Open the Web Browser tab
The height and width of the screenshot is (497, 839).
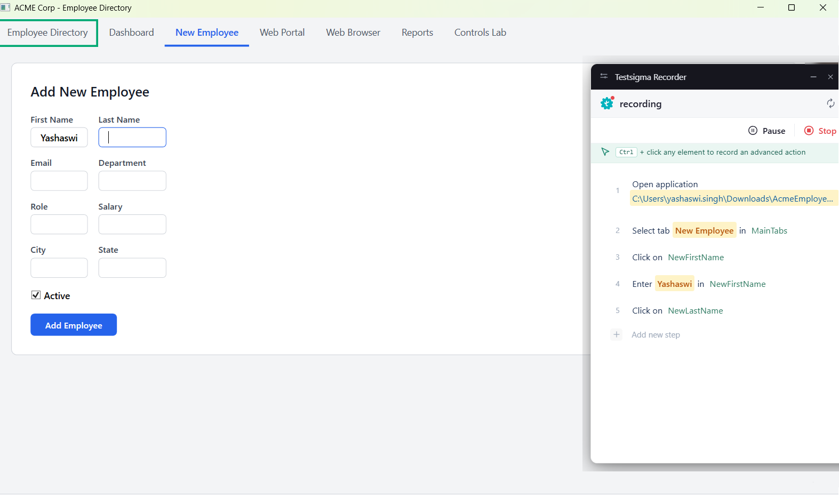pyautogui.click(x=353, y=33)
